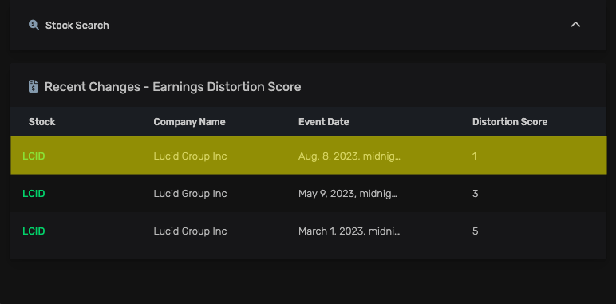Open LCID ticker in May 9, 2023 row
The image size is (616, 304).
[34, 194]
